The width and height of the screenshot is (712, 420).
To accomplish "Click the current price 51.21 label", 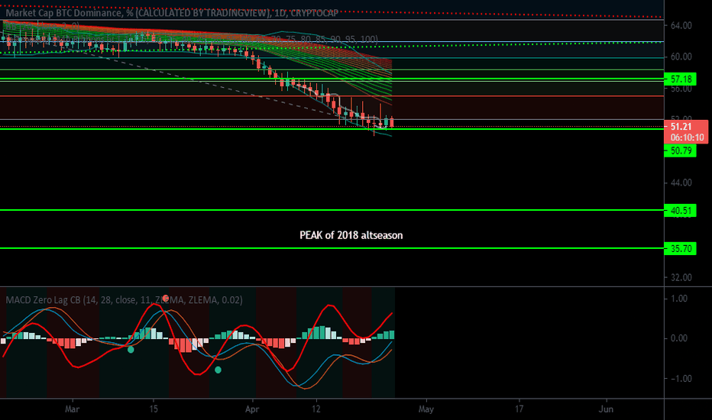I will click(x=681, y=127).
